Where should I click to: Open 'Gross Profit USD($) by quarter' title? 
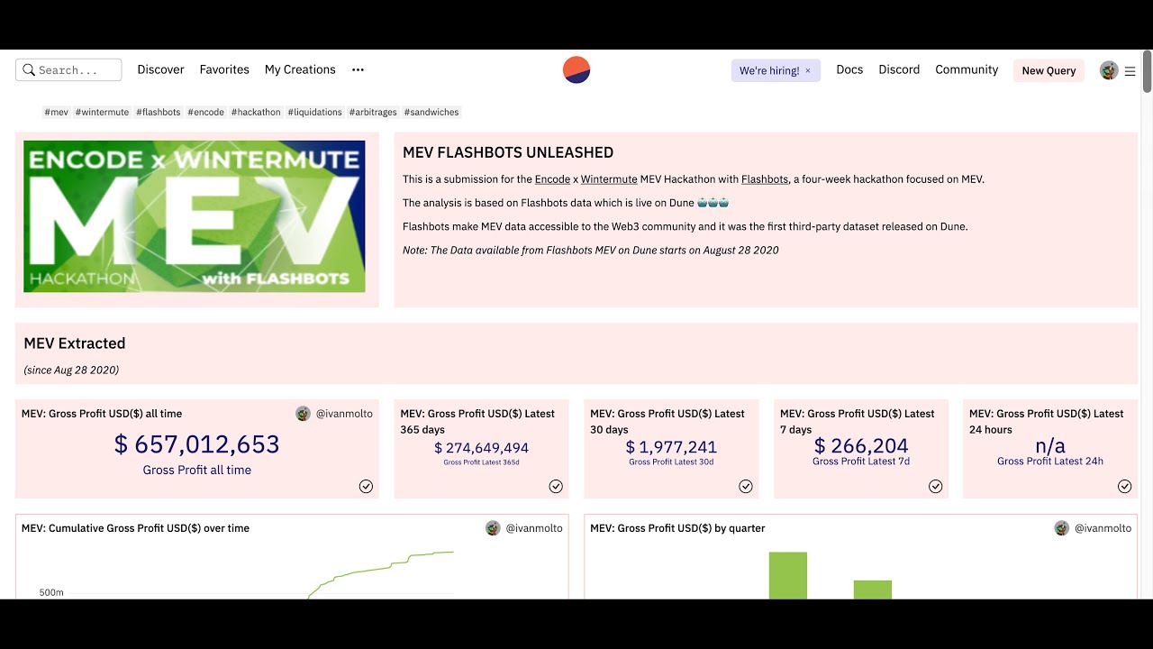click(x=677, y=528)
